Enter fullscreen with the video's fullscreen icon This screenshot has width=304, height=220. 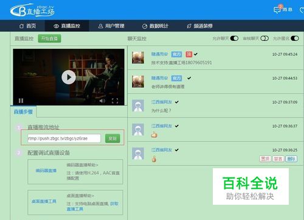click(115, 101)
